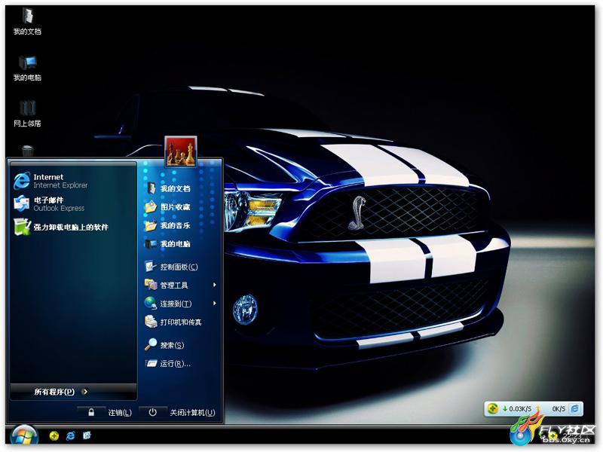Viewport: 603px width, 452px height.
Task: Open the 网上邻居 desktop icon
Action: point(27,114)
